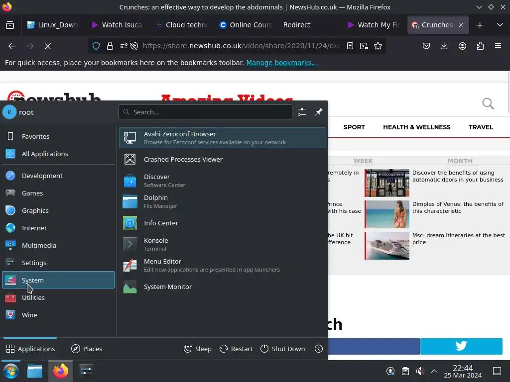Click the launcher Search field
Image resolution: width=510 pixels, height=382 pixels.
205,112
